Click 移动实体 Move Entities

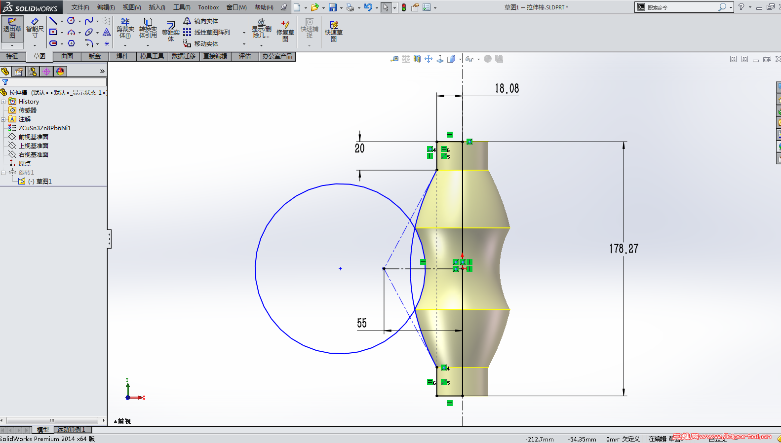[200, 43]
